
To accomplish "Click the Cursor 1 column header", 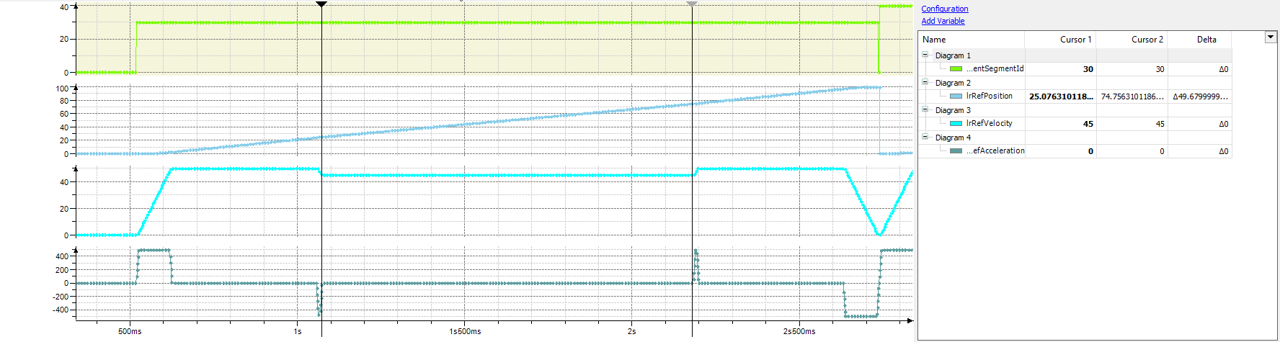I will (x=1075, y=40).
